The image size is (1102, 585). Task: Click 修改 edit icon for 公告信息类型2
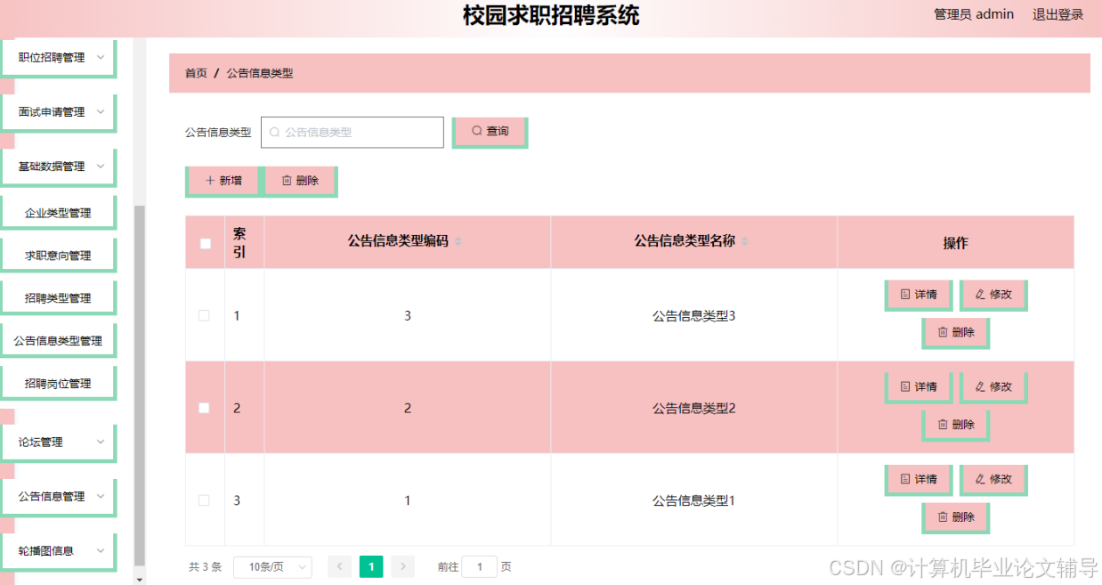pyautogui.click(x=982, y=386)
